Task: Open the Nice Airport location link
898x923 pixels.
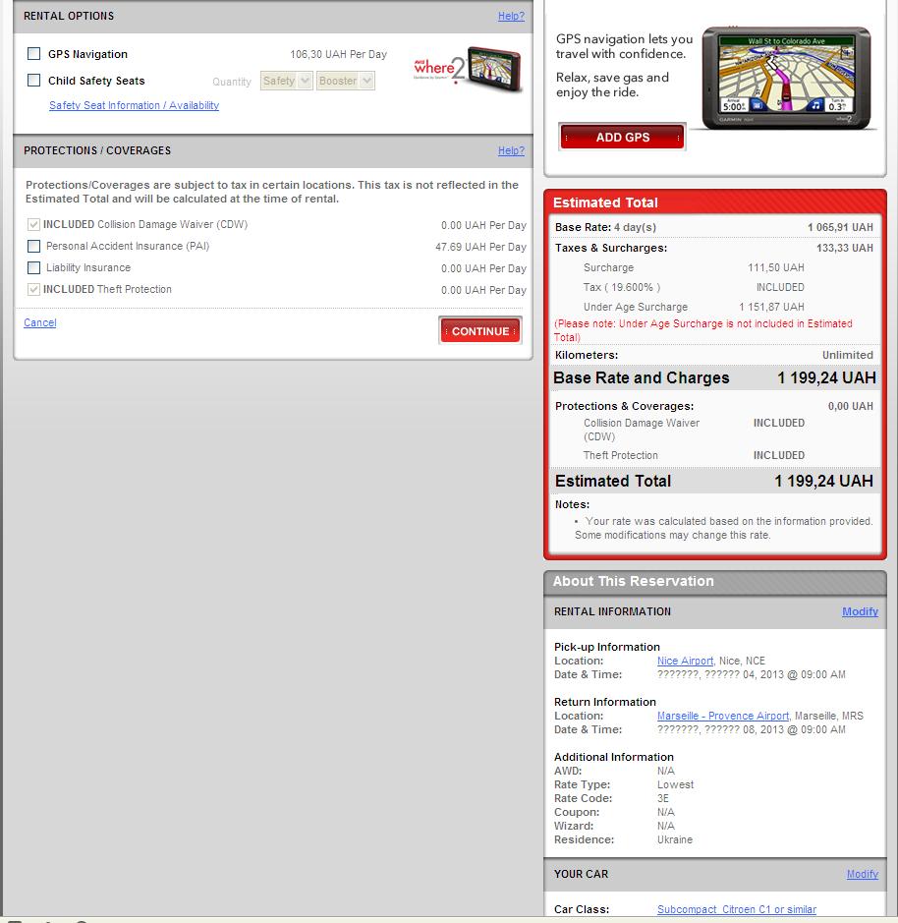Action: click(685, 662)
